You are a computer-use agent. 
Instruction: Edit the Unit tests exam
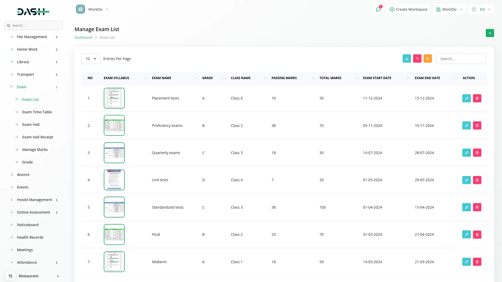[x=466, y=180]
